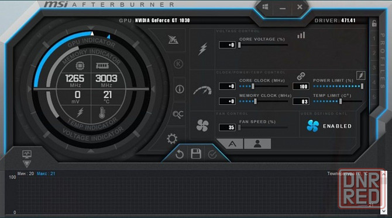Apply settings with the checkmark icon
This screenshot has height=218, width=392.
(x=212, y=154)
